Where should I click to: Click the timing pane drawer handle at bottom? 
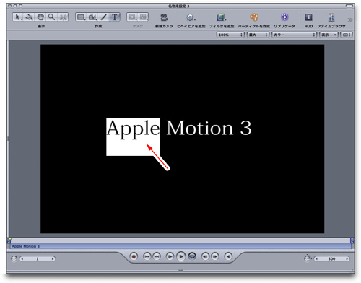pos(180,271)
